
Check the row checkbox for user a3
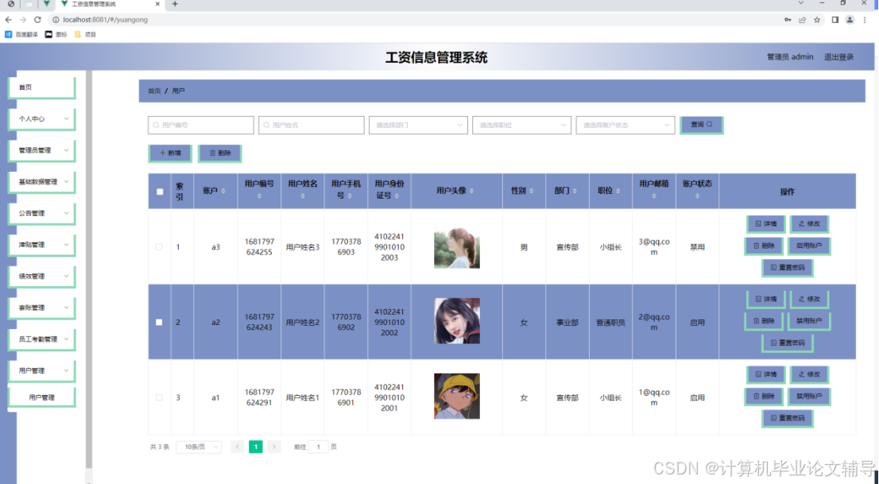(158, 246)
